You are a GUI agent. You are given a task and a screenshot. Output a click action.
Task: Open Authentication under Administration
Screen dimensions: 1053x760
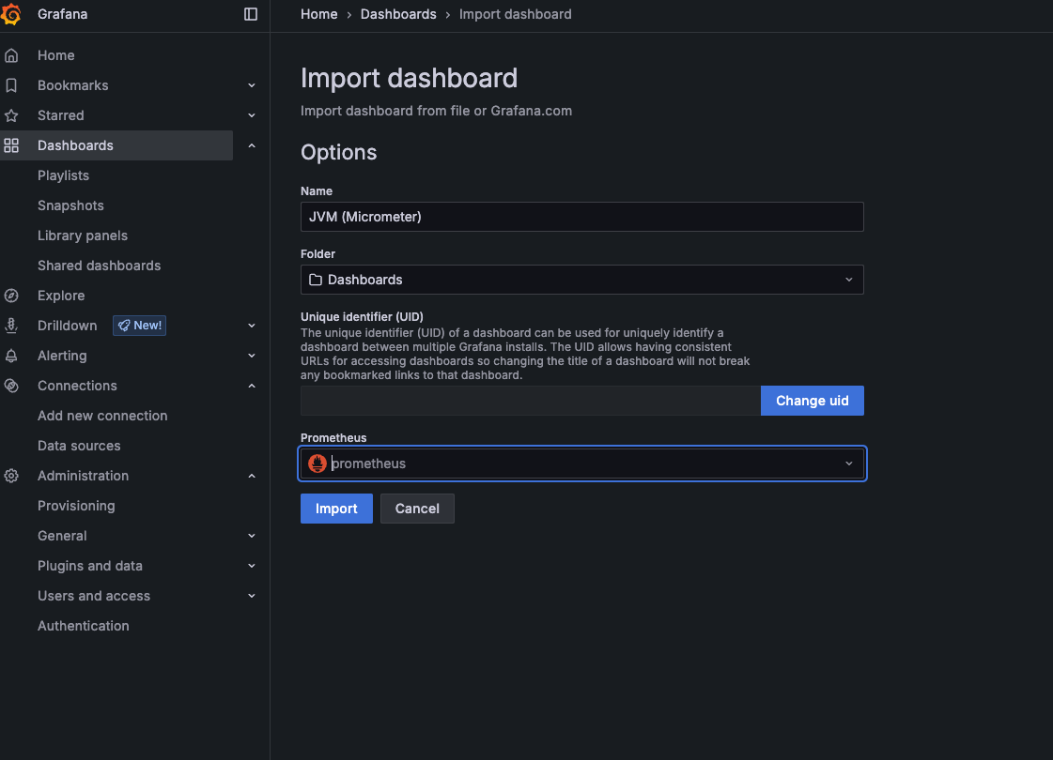(84, 626)
